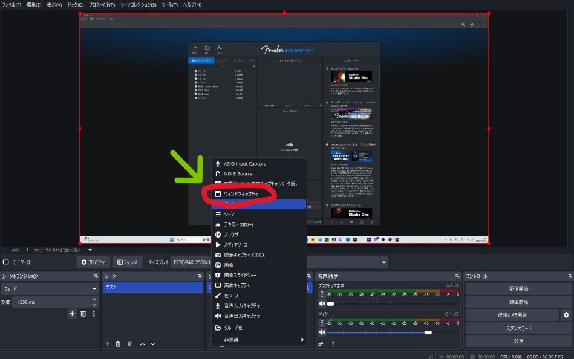Move scene down with arrow icon
574x359 pixels.
pyautogui.click(x=153, y=344)
